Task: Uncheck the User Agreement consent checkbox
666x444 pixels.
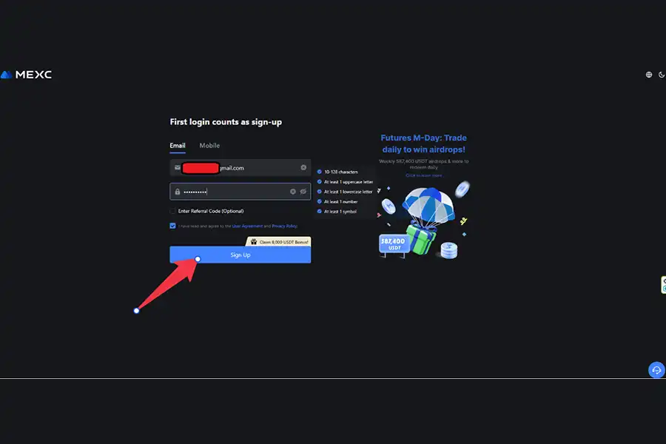Action: pyautogui.click(x=172, y=226)
